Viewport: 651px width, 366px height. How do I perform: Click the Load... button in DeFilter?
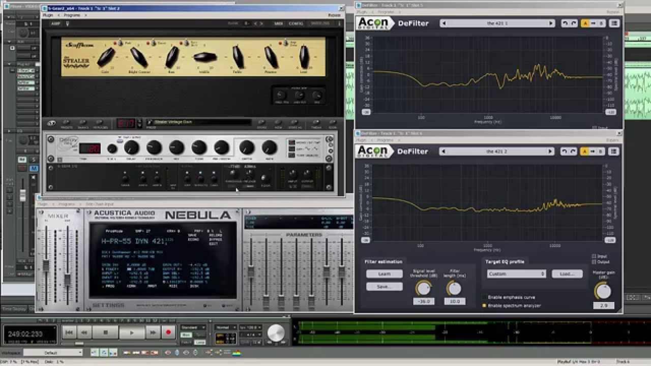pyautogui.click(x=567, y=273)
